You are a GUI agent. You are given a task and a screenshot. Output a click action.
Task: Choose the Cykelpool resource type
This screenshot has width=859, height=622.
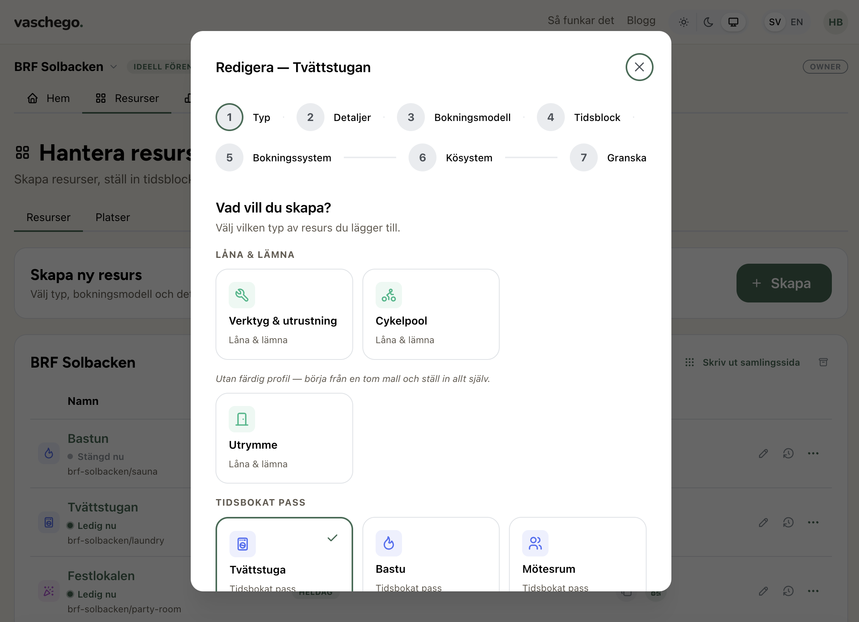[431, 314]
